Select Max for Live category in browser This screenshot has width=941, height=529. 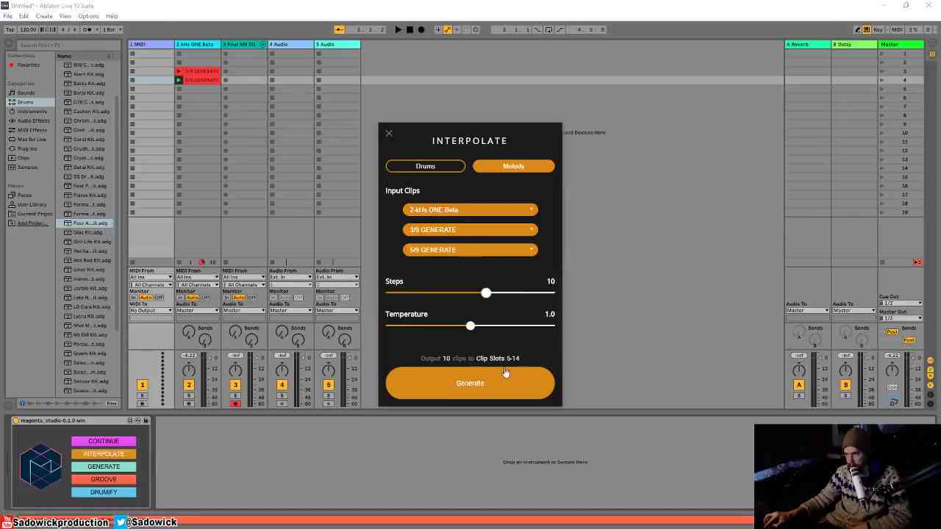[32, 140]
